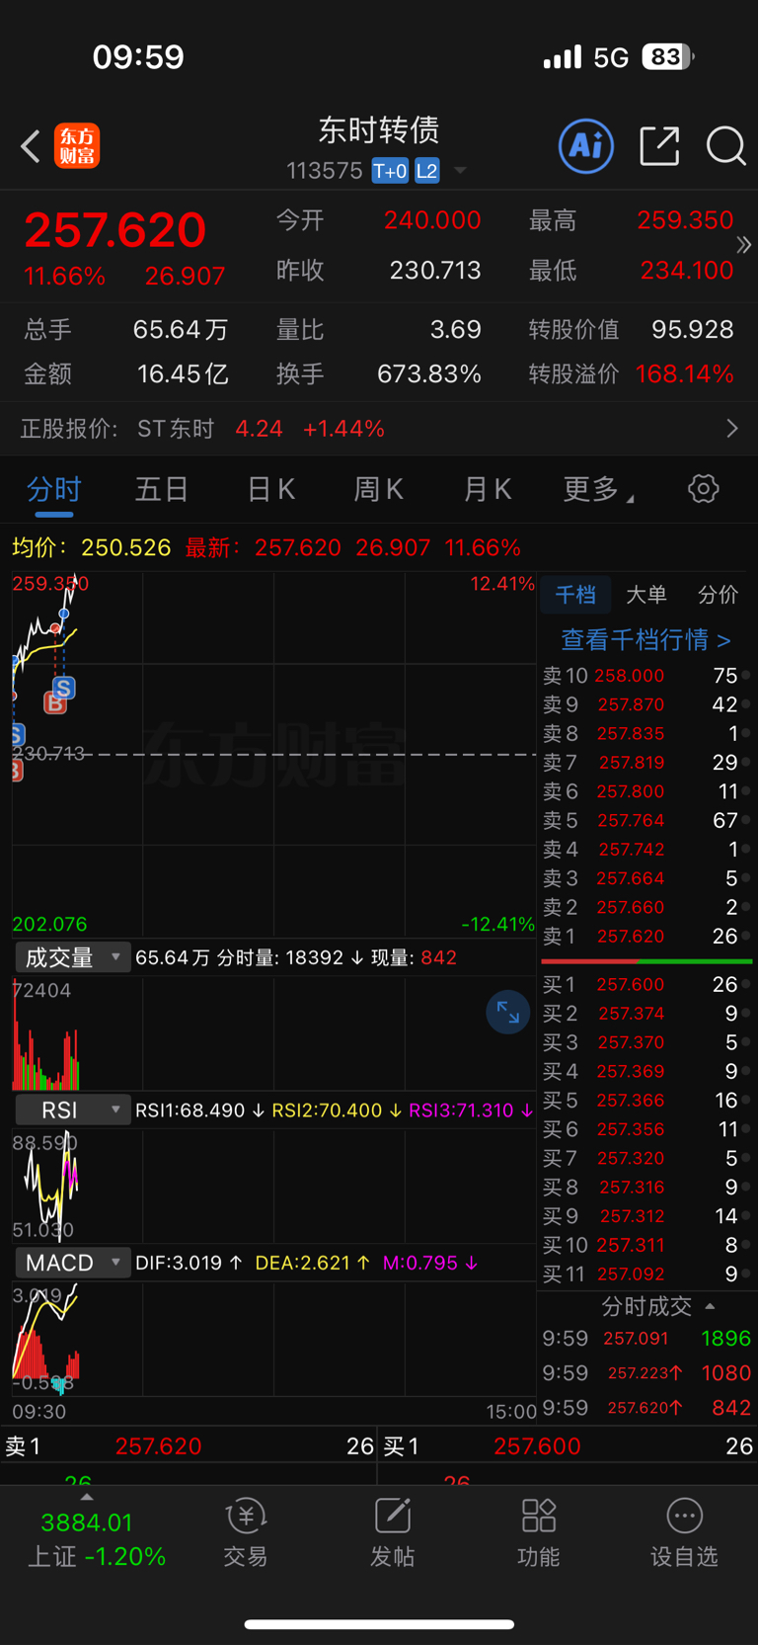The height and width of the screenshot is (1645, 759).
Task: Expand chart to fullscreen icon
Action: click(x=508, y=1012)
